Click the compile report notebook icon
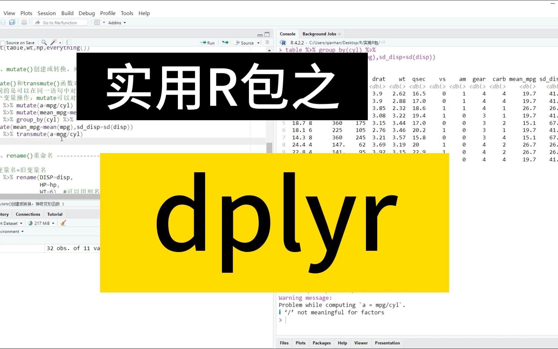Screen dimensions: 558x349 coord(69,42)
